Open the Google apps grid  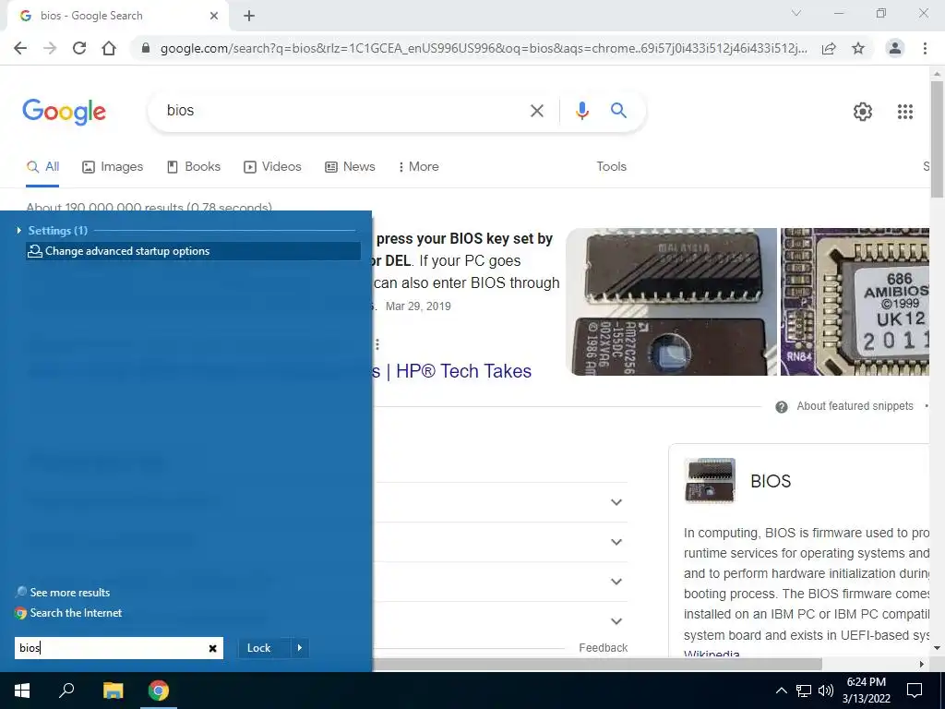905,112
